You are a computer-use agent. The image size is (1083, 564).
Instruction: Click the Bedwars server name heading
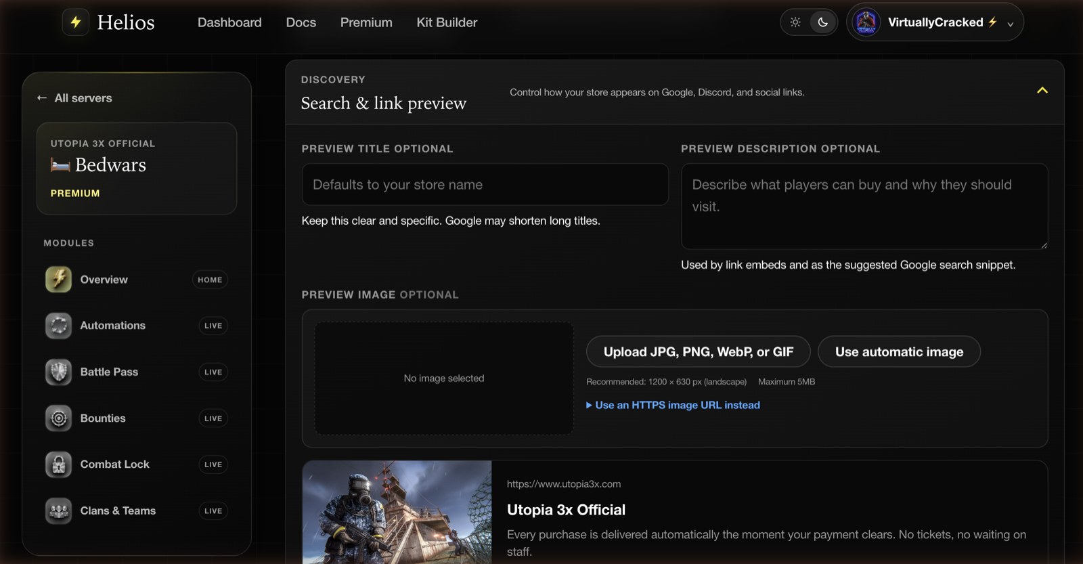pos(110,165)
